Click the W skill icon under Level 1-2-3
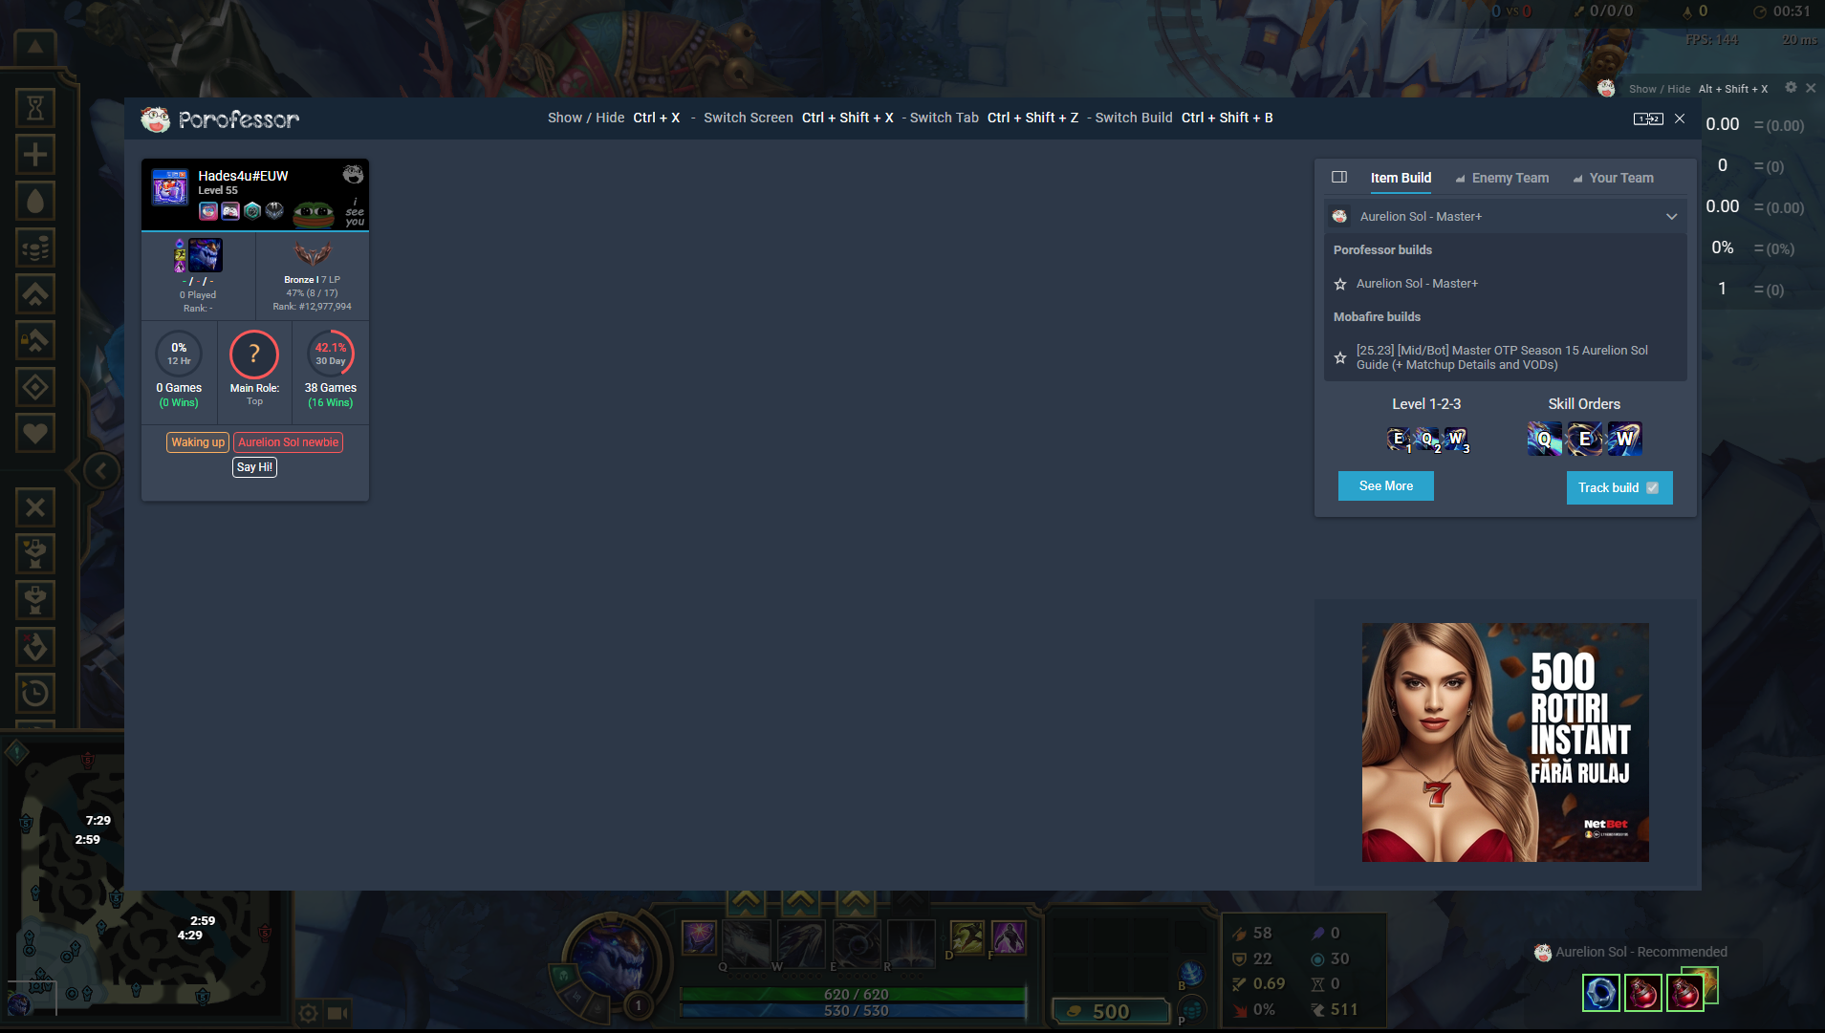1825x1033 pixels. point(1455,439)
